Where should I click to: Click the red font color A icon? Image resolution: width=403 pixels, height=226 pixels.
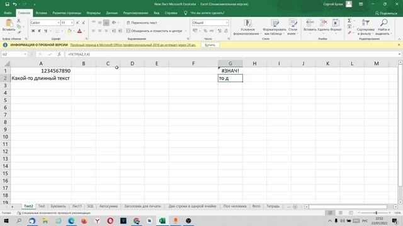(x=80, y=31)
